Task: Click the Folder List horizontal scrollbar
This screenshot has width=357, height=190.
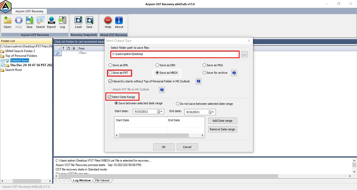Action: [x=27, y=181]
